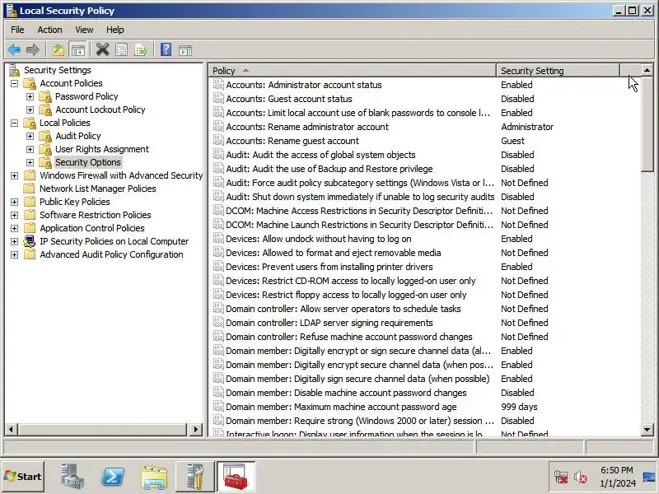Expand the Advanced Audit Policy Configuration node
Viewport: 659px width, 494px height.
pyautogui.click(x=14, y=254)
